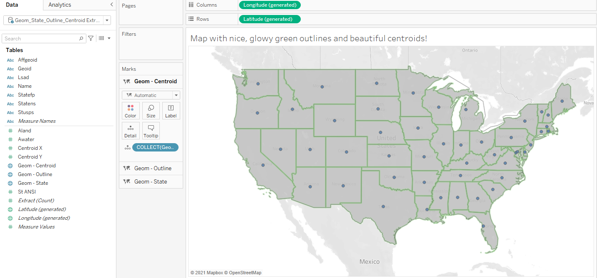The height and width of the screenshot is (278, 597).
Task: Switch to the Analytics tab
Action: 60,5
